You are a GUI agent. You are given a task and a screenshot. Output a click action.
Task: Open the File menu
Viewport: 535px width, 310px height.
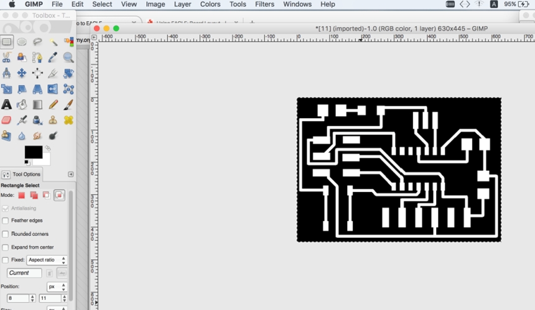pos(57,4)
